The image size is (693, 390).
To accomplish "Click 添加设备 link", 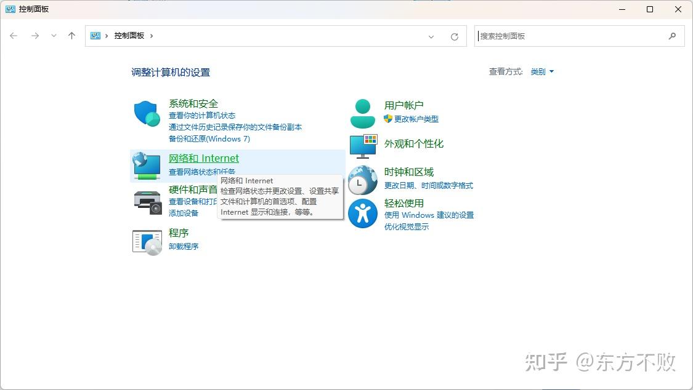I will pos(184,213).
